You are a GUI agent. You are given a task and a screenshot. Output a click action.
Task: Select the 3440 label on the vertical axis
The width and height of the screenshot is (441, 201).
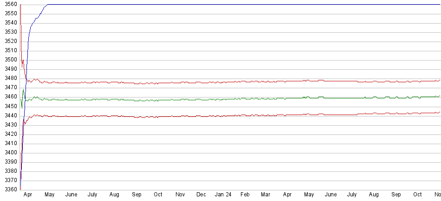click(x=9, y=116)
